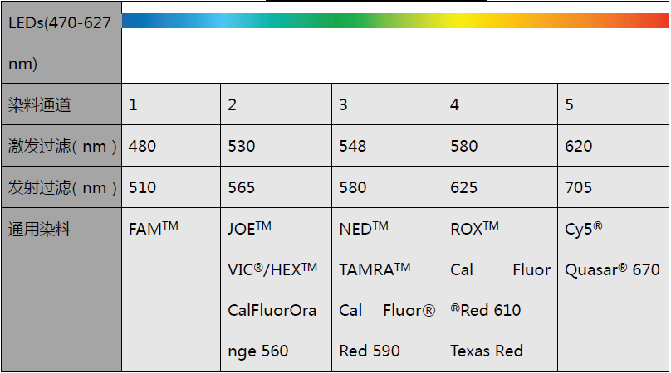Viewport: 671px width, 373px height.
Task: Select the JOE dye entry
Action: pyautogui.click(x=249, y=229)
